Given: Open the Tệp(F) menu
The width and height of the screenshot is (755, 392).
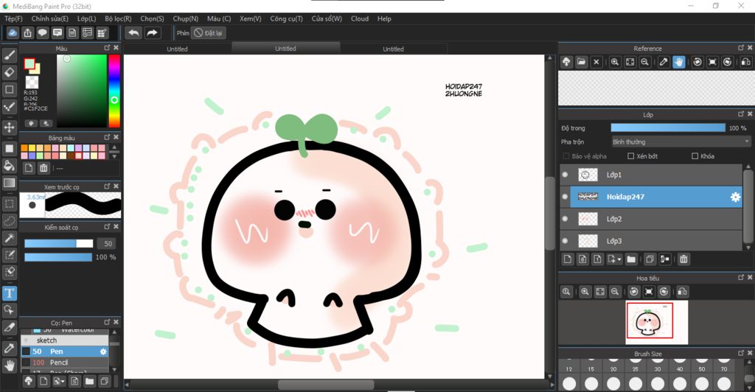Looking at the screenshot, I should tap(13, 18).
